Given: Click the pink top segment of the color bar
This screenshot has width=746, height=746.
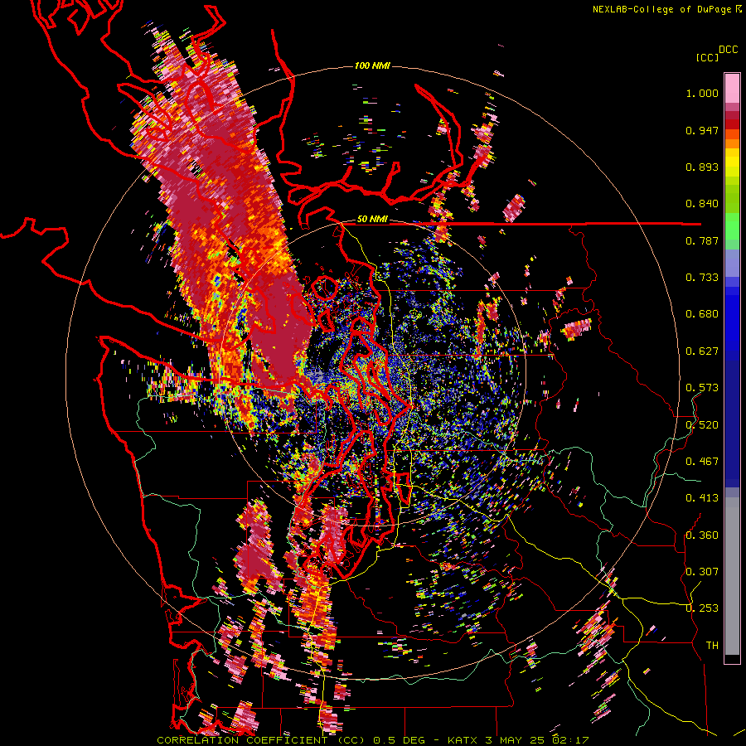Looking at the screenshot, I should point(732,88).
